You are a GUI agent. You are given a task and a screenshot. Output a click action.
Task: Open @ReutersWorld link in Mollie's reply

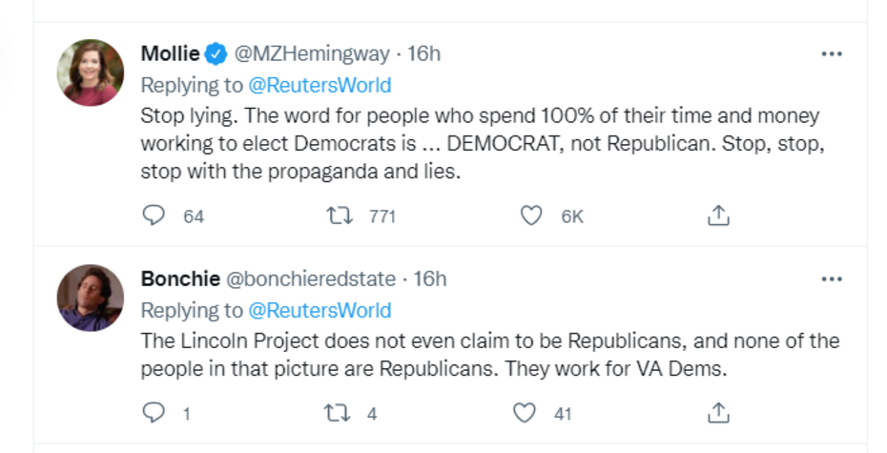(x=320, y=85)
